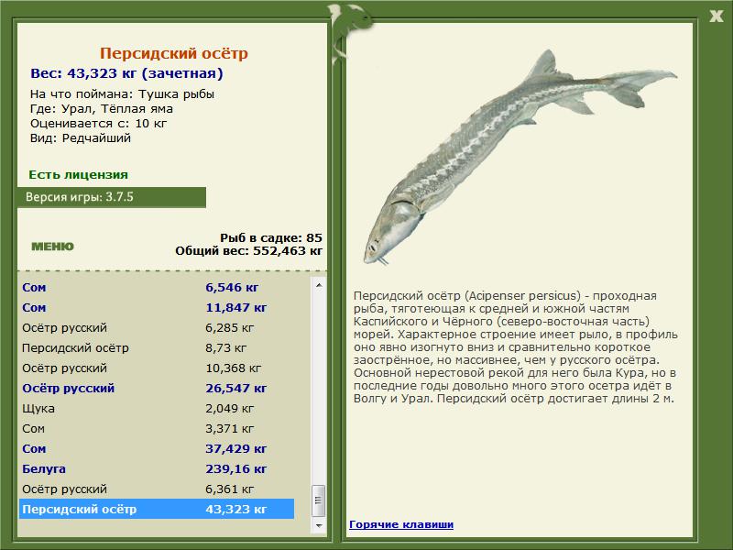733x550 pixels.
Task: Click the Acipenser persicus description paragraph
Action: (516, 347)
